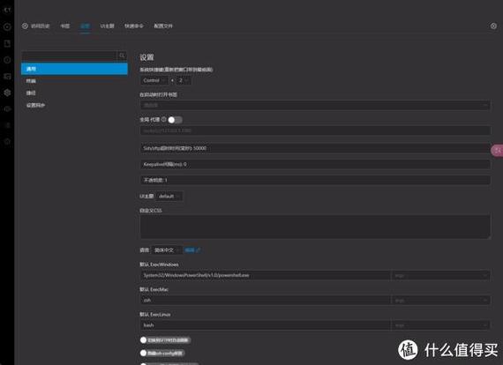Screen dimensions: 503x365
Task: Select the highlighted 通用 settings category
Action: tap(74, 69)
